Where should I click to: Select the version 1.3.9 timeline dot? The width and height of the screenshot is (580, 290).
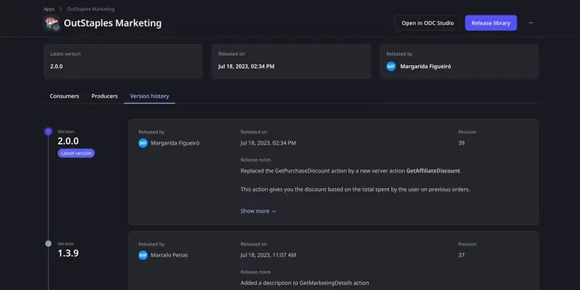(48, 244)
